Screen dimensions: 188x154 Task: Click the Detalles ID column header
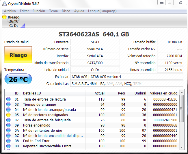53,93
